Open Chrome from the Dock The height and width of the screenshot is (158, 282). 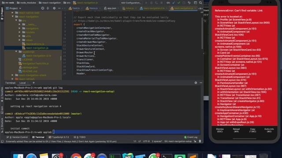click(x=76, y=156)
